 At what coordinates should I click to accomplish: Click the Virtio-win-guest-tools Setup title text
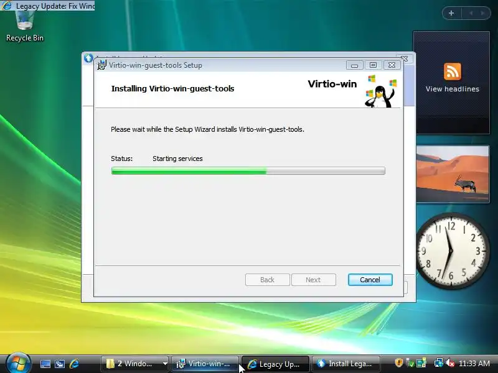[155, 65]
